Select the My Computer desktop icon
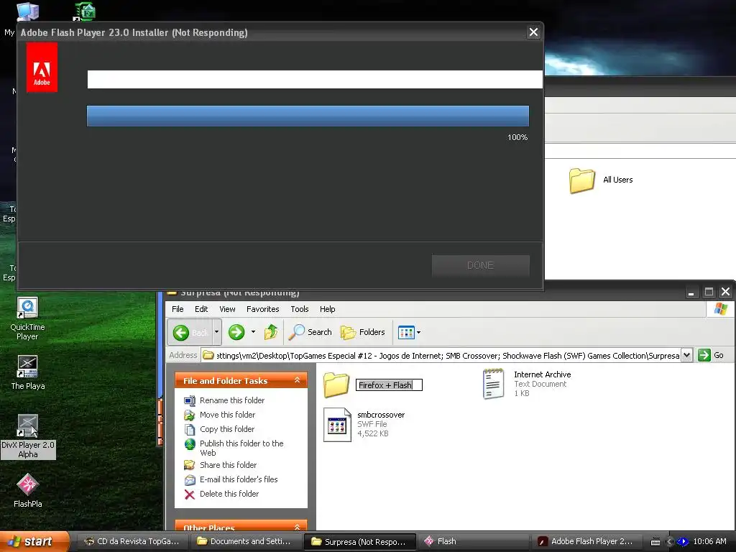This screenshot has height=552, width=736. coord(27,12)
